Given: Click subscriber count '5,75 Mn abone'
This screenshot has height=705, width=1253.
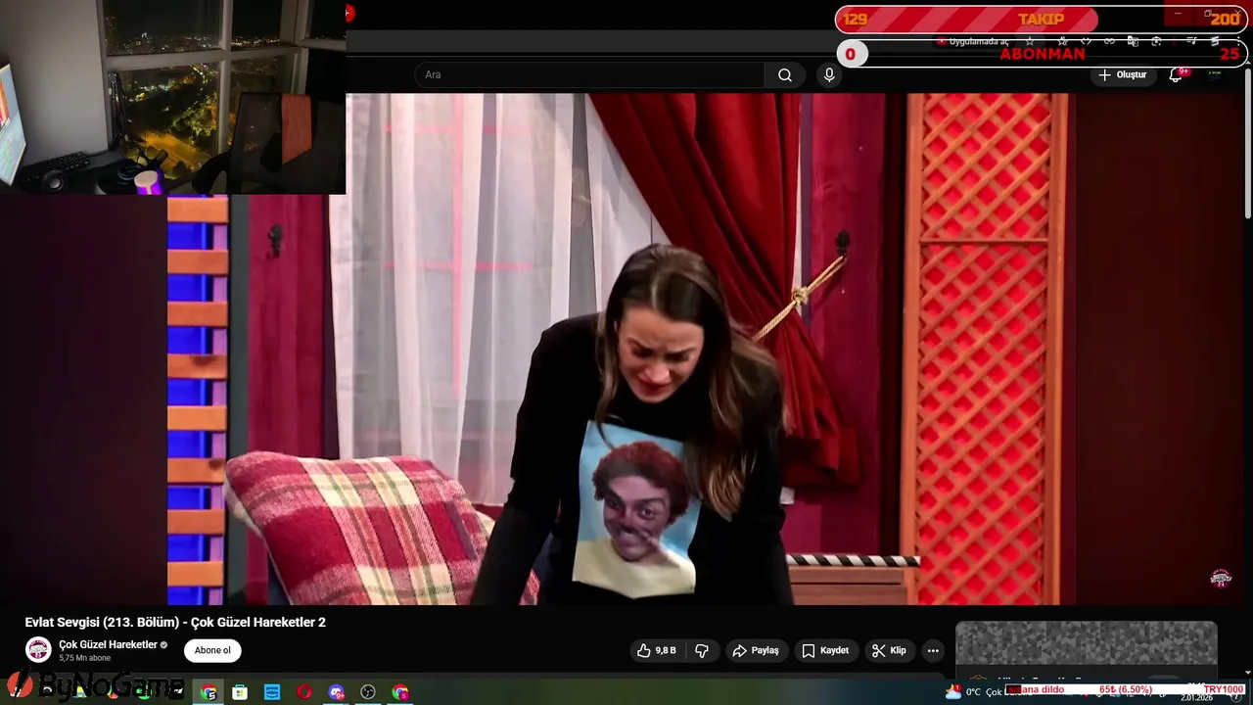Looking at the screenshot, I should [84, 658].
